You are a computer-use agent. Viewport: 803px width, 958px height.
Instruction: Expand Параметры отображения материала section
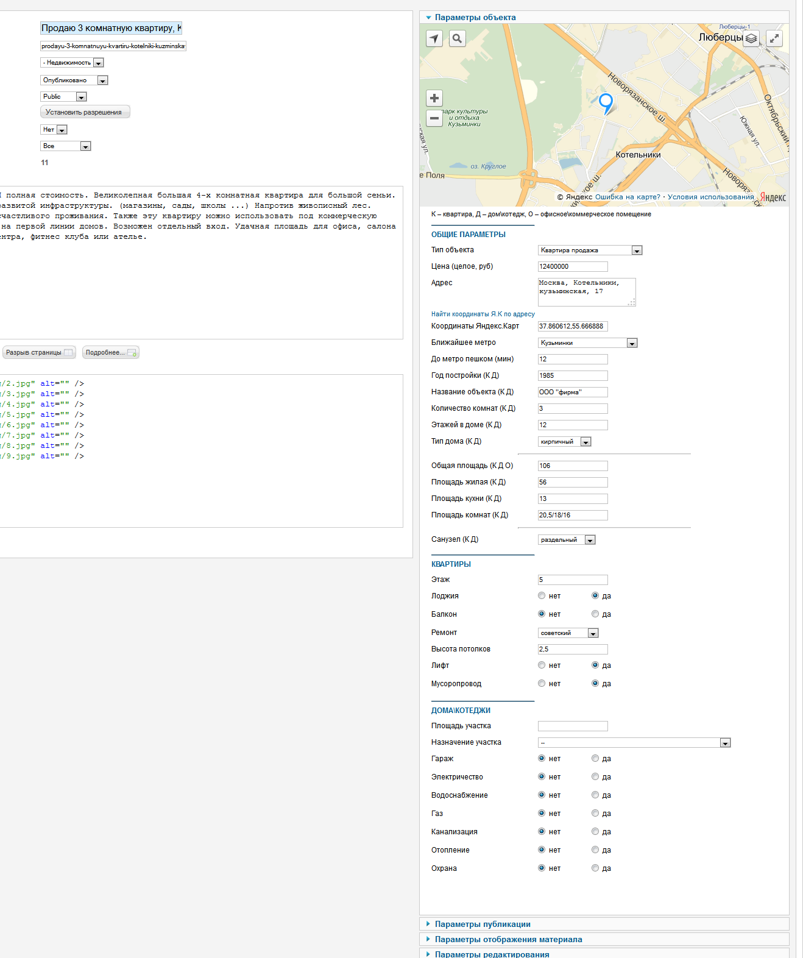(x=508, y=940)
